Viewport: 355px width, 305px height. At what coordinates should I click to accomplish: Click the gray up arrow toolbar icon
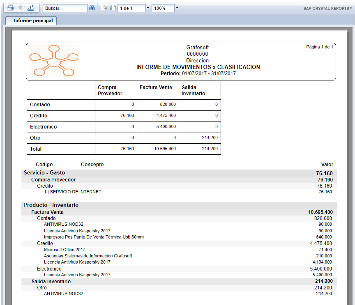(21, 8)
